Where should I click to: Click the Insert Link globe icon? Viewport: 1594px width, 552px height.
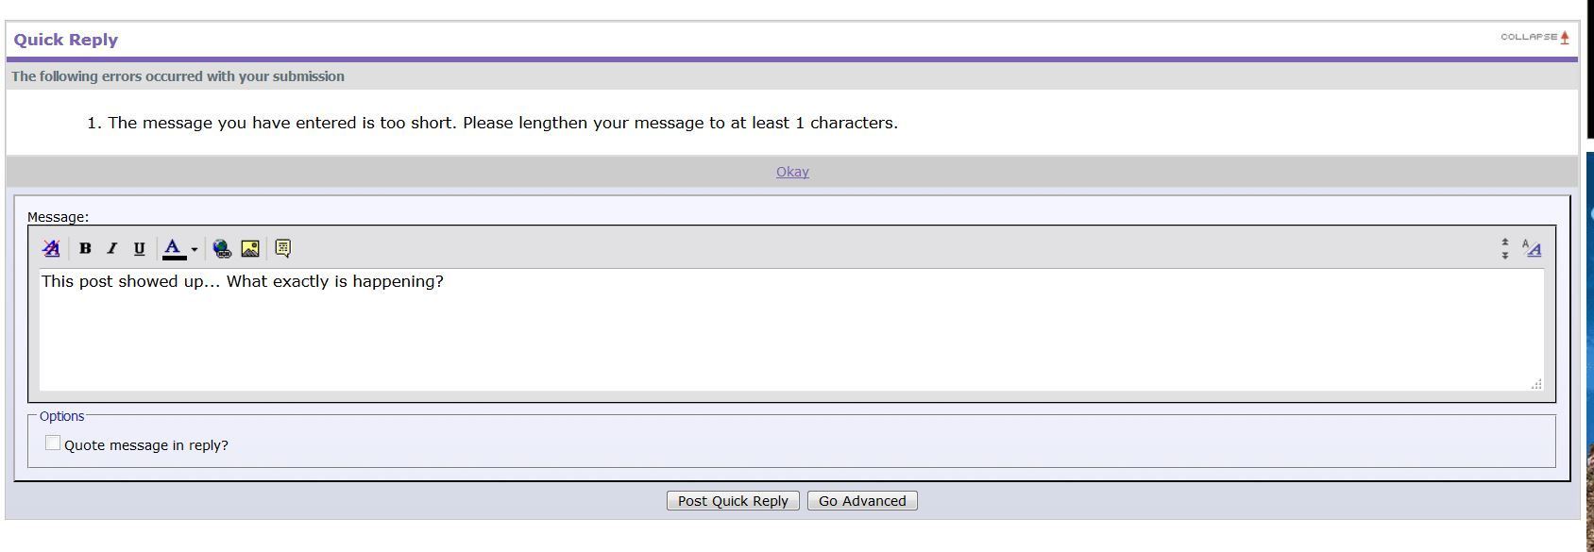(x=222, y=248)
